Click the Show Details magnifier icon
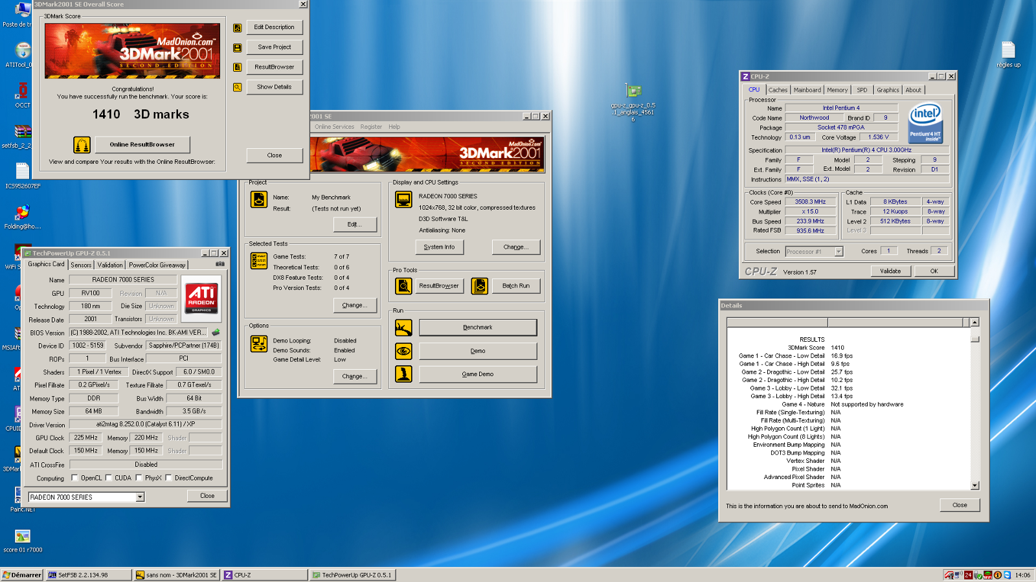 [x=238, y=87]
